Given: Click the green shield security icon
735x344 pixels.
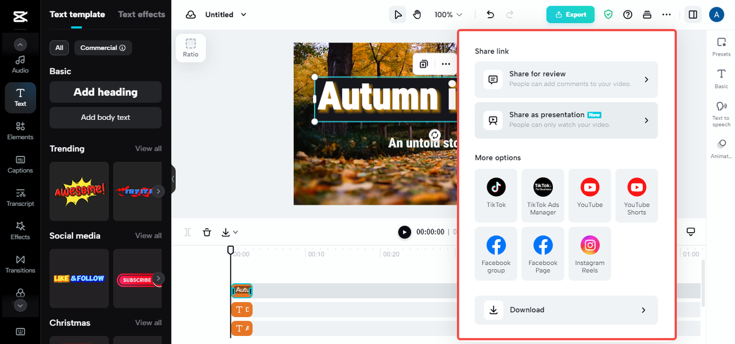Looking at the screenshot, I should pos(609,15).
